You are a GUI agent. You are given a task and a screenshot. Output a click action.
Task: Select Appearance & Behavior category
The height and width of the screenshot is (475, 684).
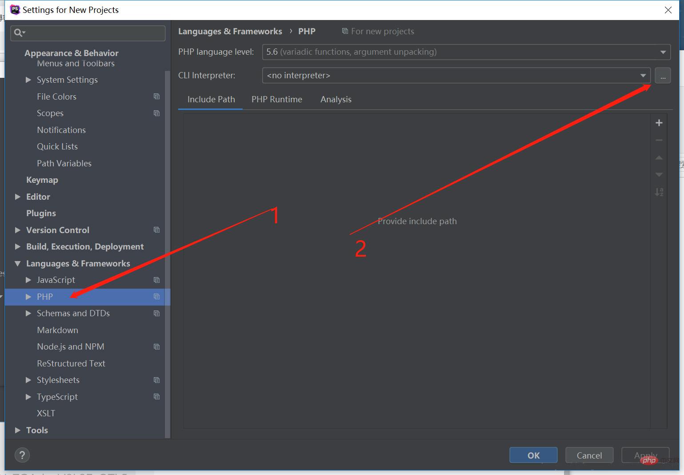pyautogui.click(x=71, y=53)
